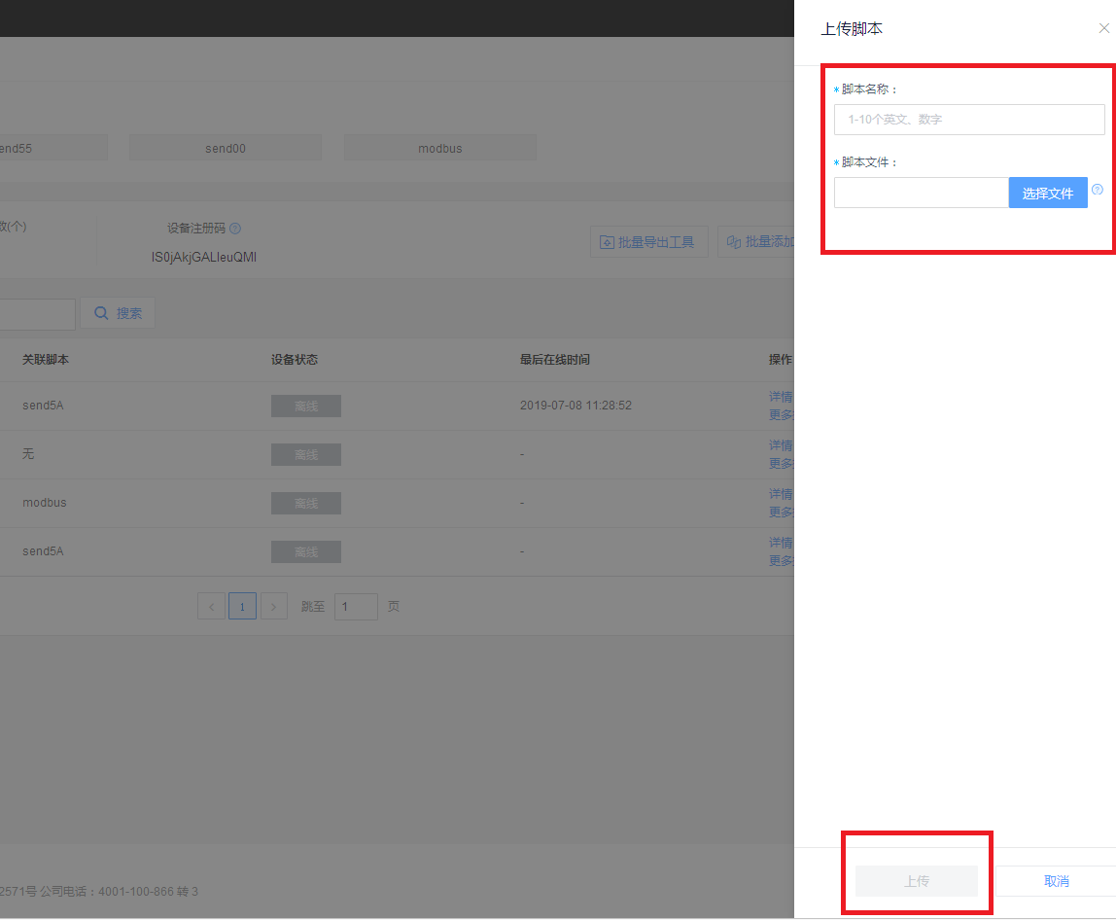Screen dimensions: 1116x920
Task: Open help icon beside 选择文件
Action: click(x=1098, y=190)
